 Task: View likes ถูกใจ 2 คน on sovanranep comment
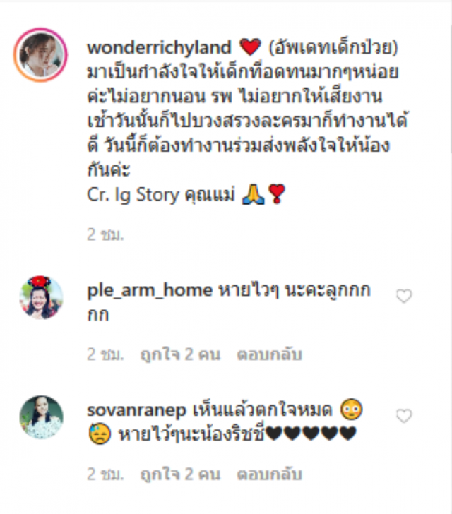click(180, 474)
